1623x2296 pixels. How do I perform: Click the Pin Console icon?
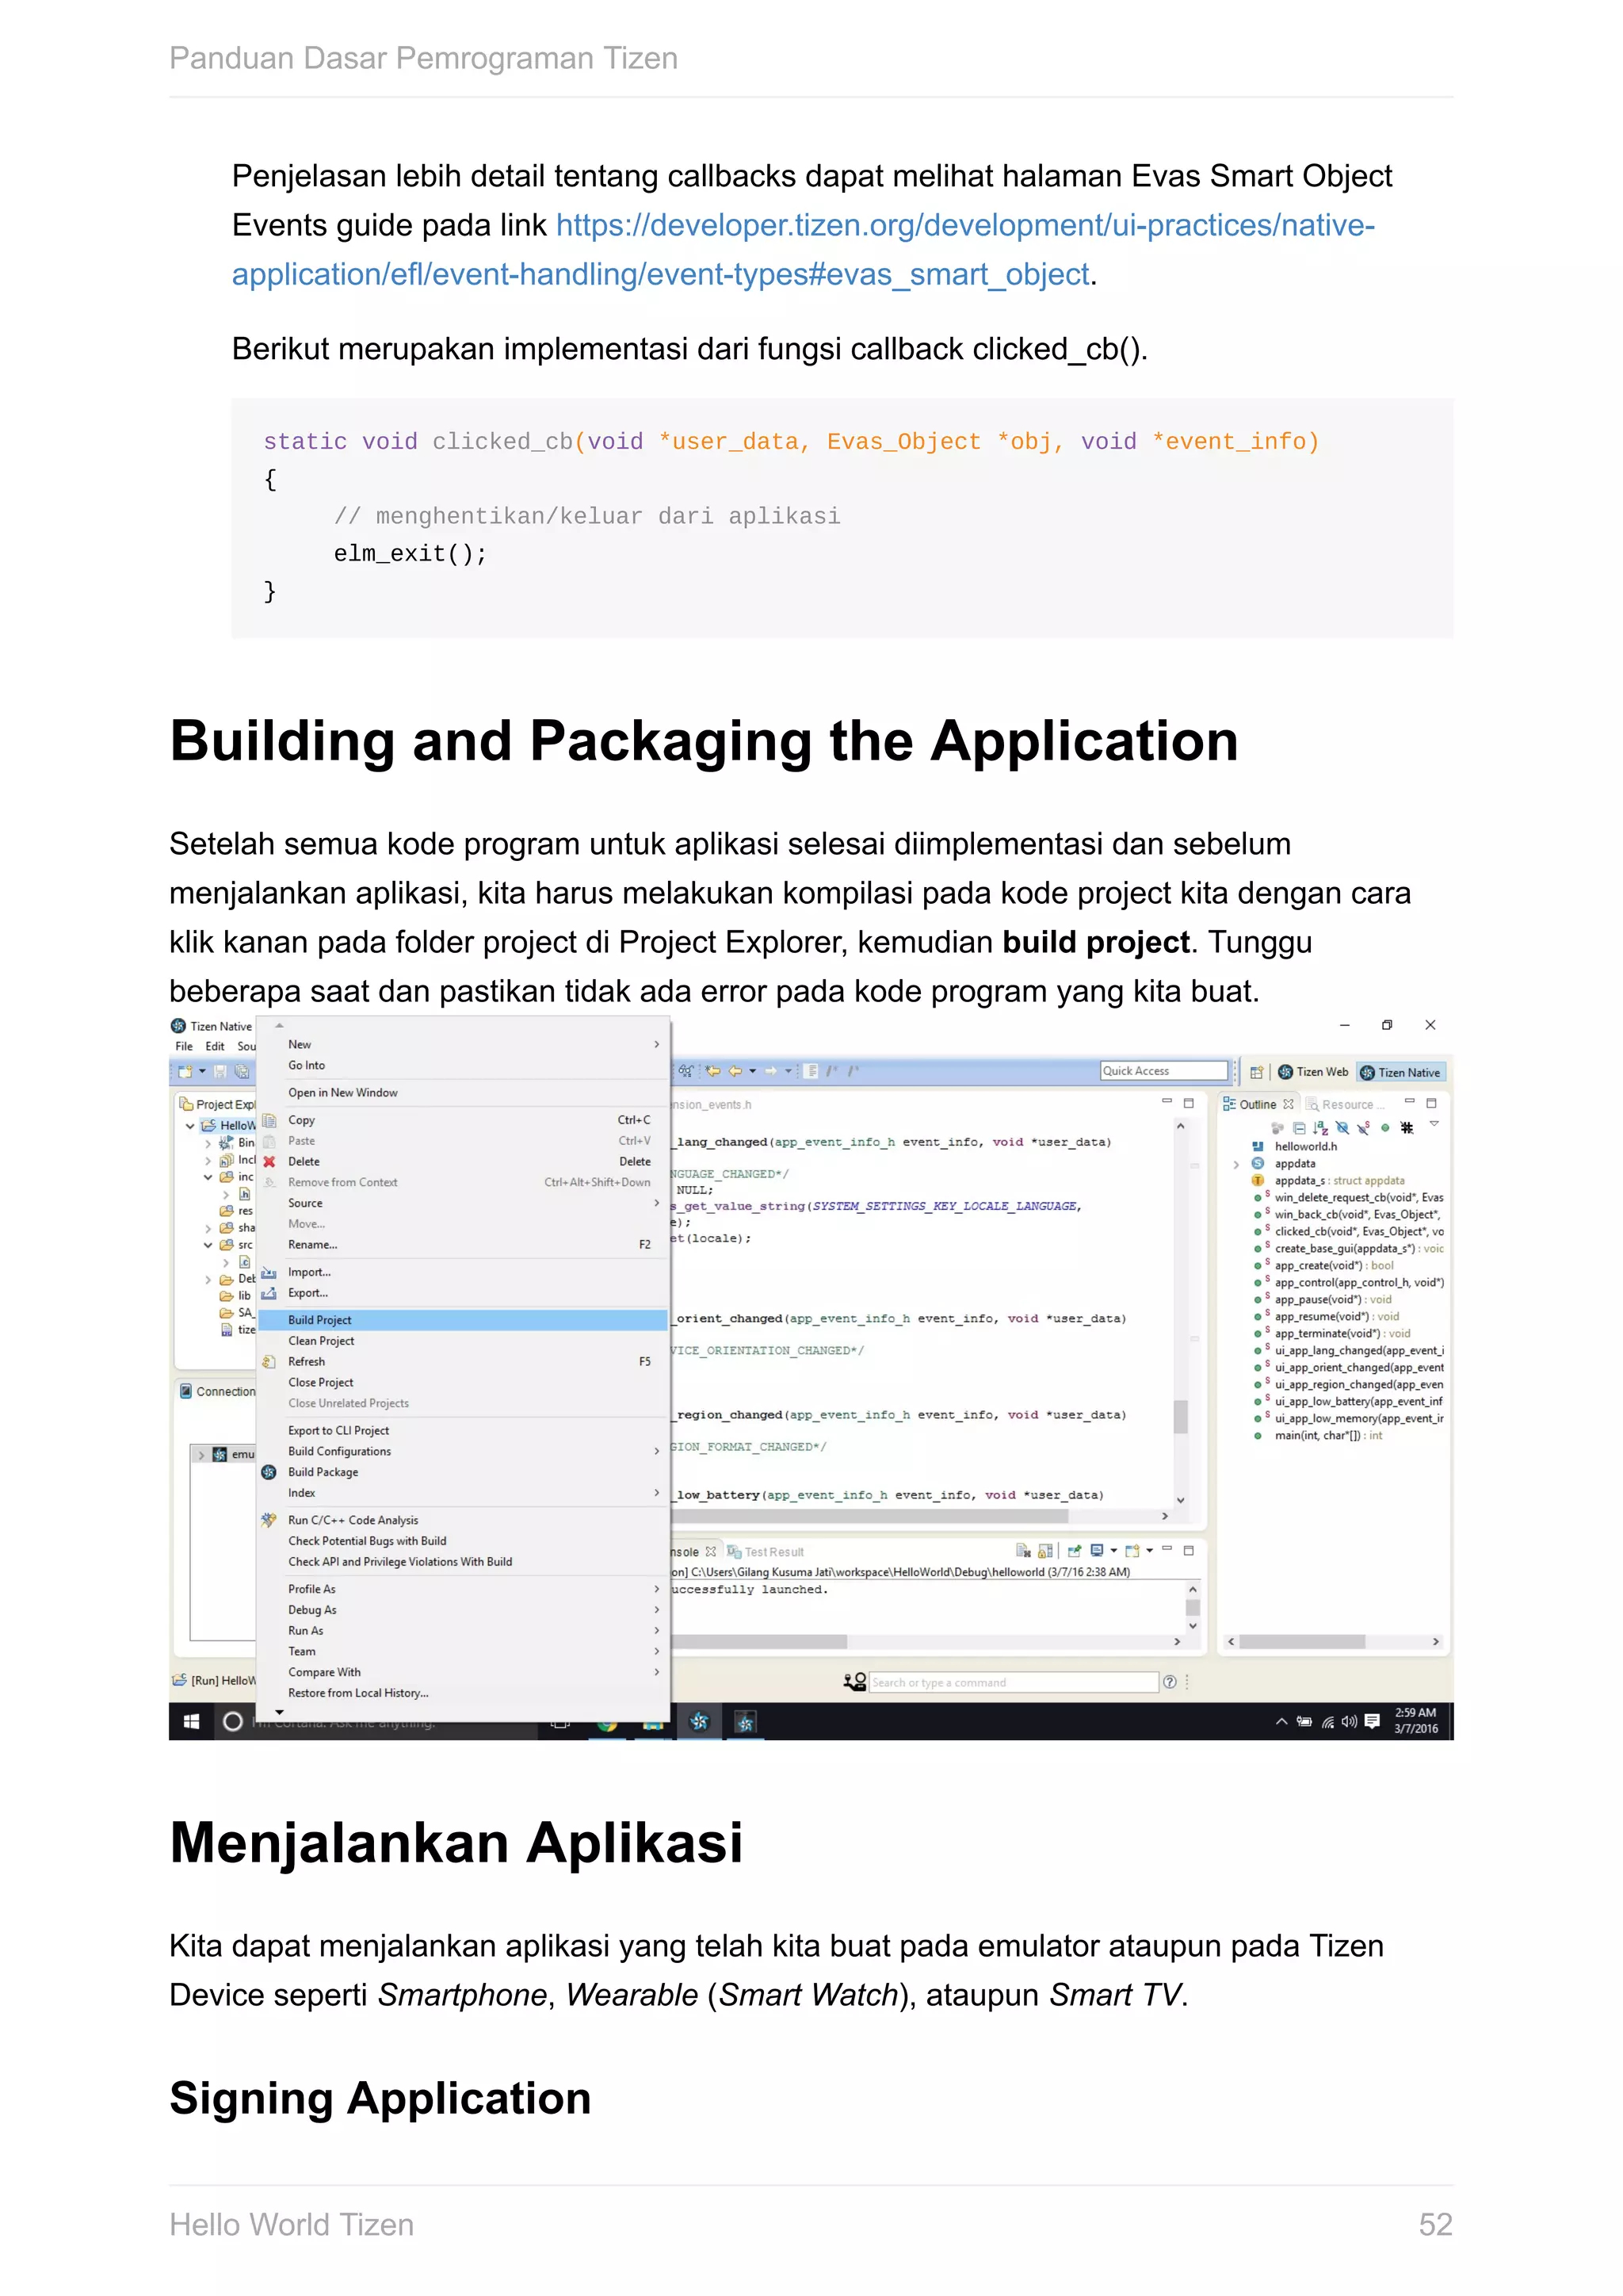(x=1075, y=1551)
